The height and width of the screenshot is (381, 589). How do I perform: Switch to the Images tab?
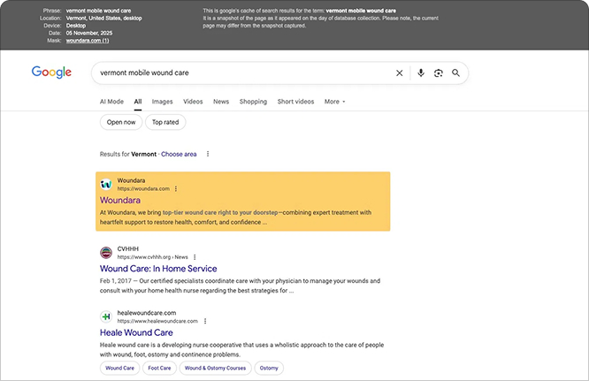[162, 102]
